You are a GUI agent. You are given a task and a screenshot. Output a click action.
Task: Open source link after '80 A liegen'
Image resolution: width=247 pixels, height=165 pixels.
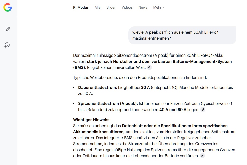coord(203,109)
